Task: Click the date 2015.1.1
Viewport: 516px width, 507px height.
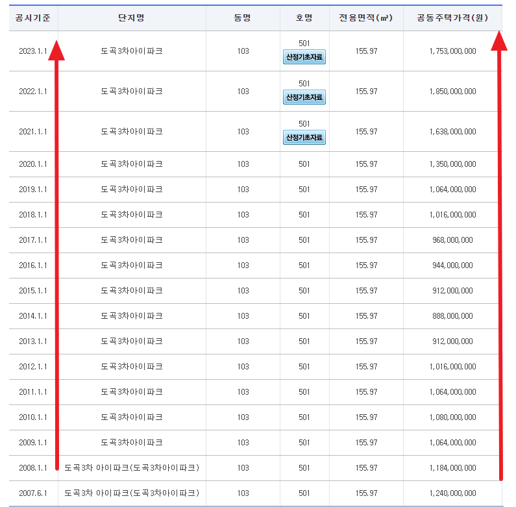Action: pos(33,291)
